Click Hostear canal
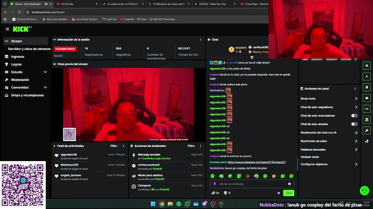373x209 pixels. point(309,157)
